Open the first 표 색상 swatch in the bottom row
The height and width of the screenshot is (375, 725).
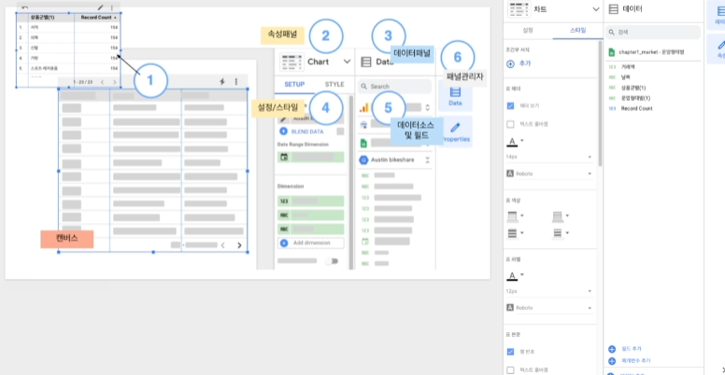click(x=515, y=233)
